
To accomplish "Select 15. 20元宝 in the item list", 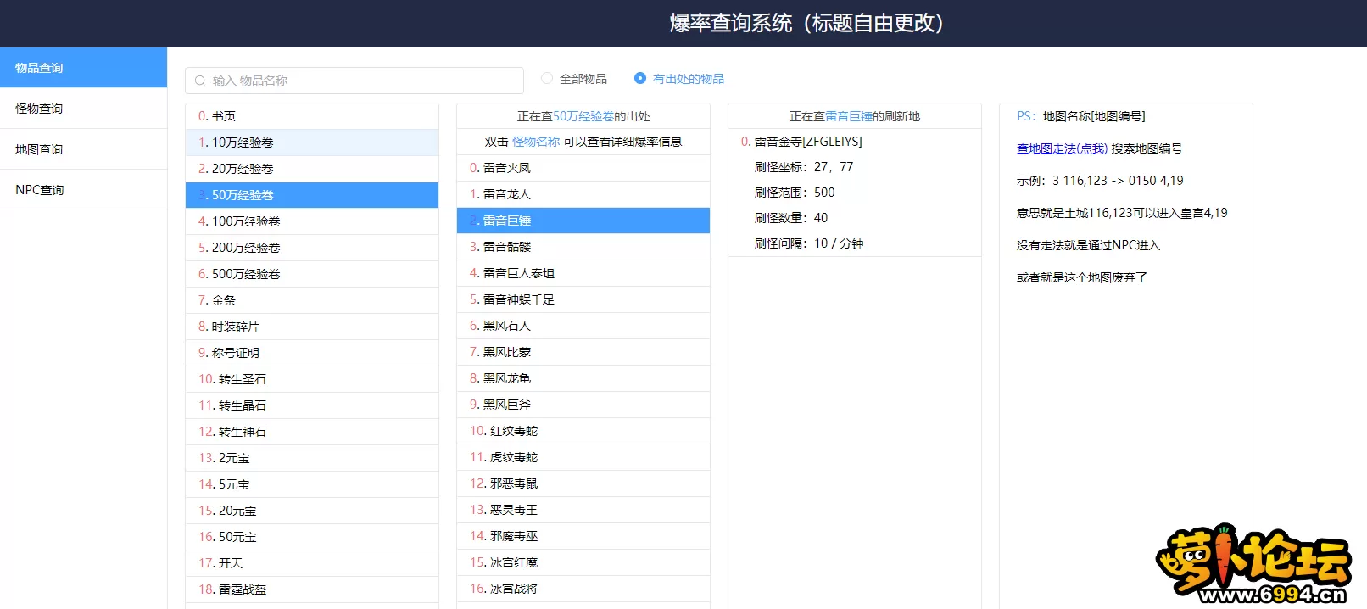I will [312, 511].
